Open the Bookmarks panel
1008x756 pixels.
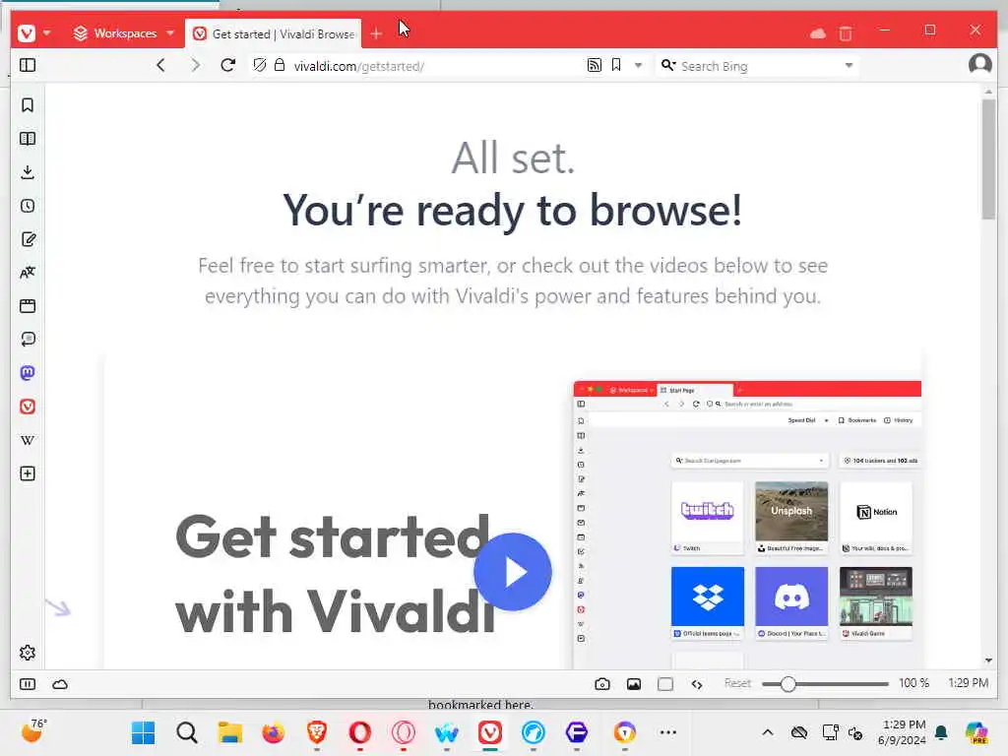coord(27,104)
